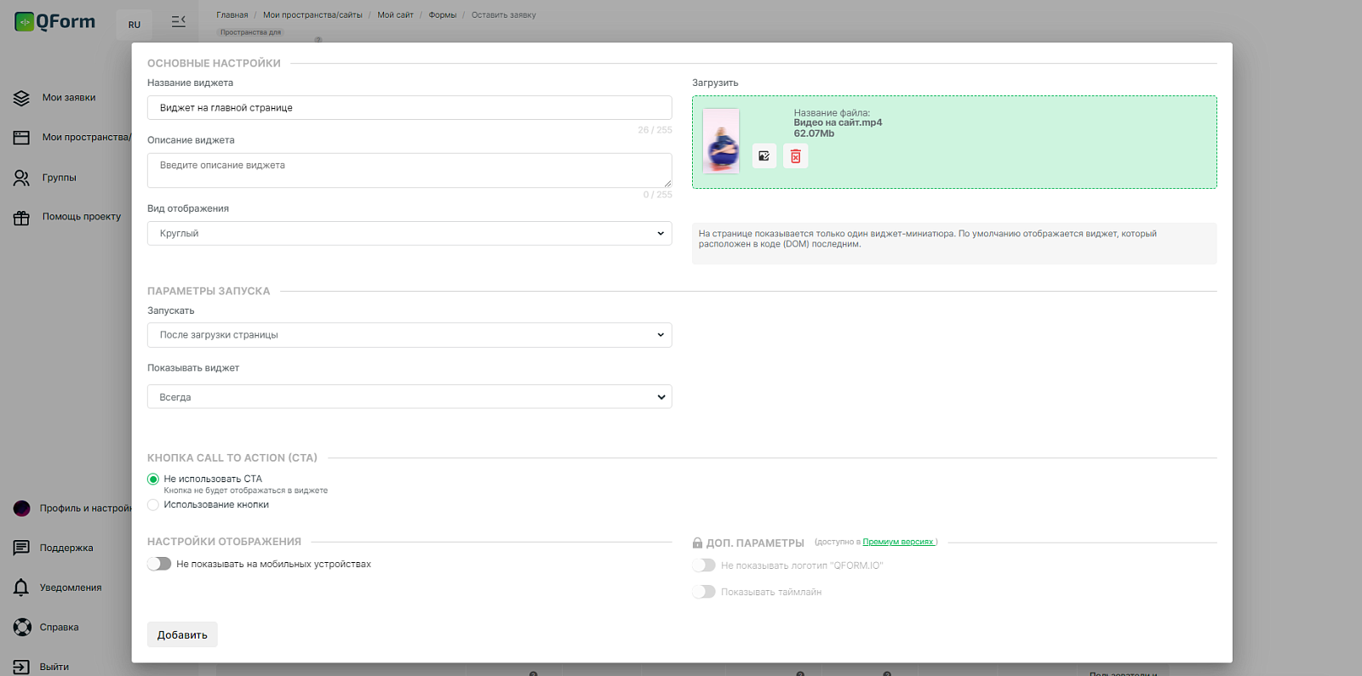Toggle Показывать таймлайн switch
Image resolution: width=1362 pixels, height=676 pixels.
coord(704,592)
